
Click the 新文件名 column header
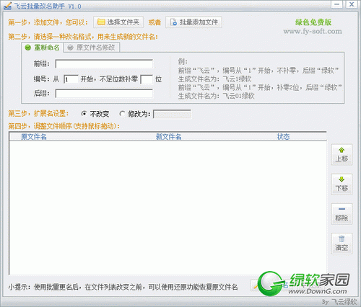pos(168,137)
